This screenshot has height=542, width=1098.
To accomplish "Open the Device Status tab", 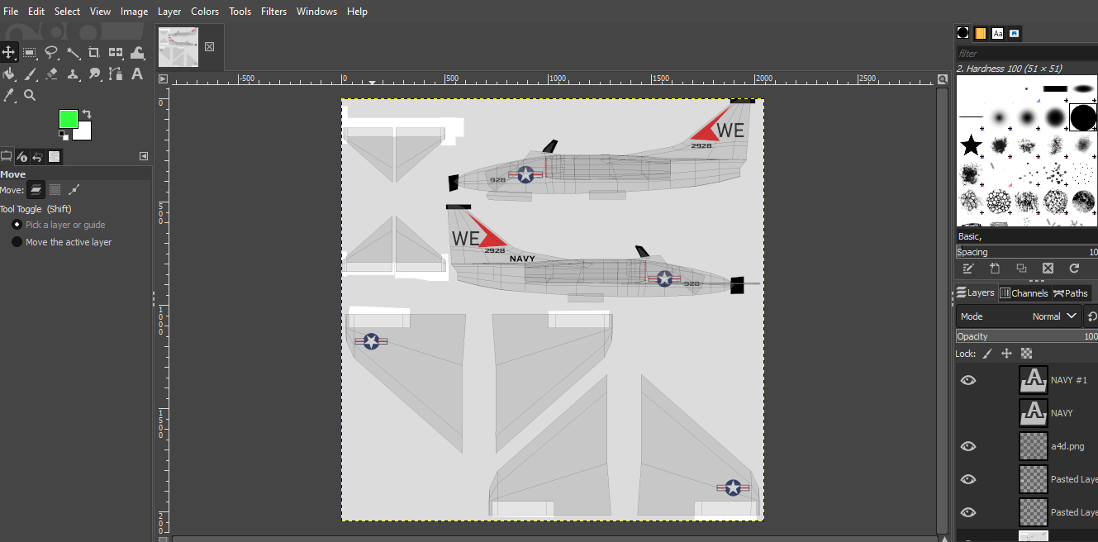I will pyautogui.click(x=22, y=156).
